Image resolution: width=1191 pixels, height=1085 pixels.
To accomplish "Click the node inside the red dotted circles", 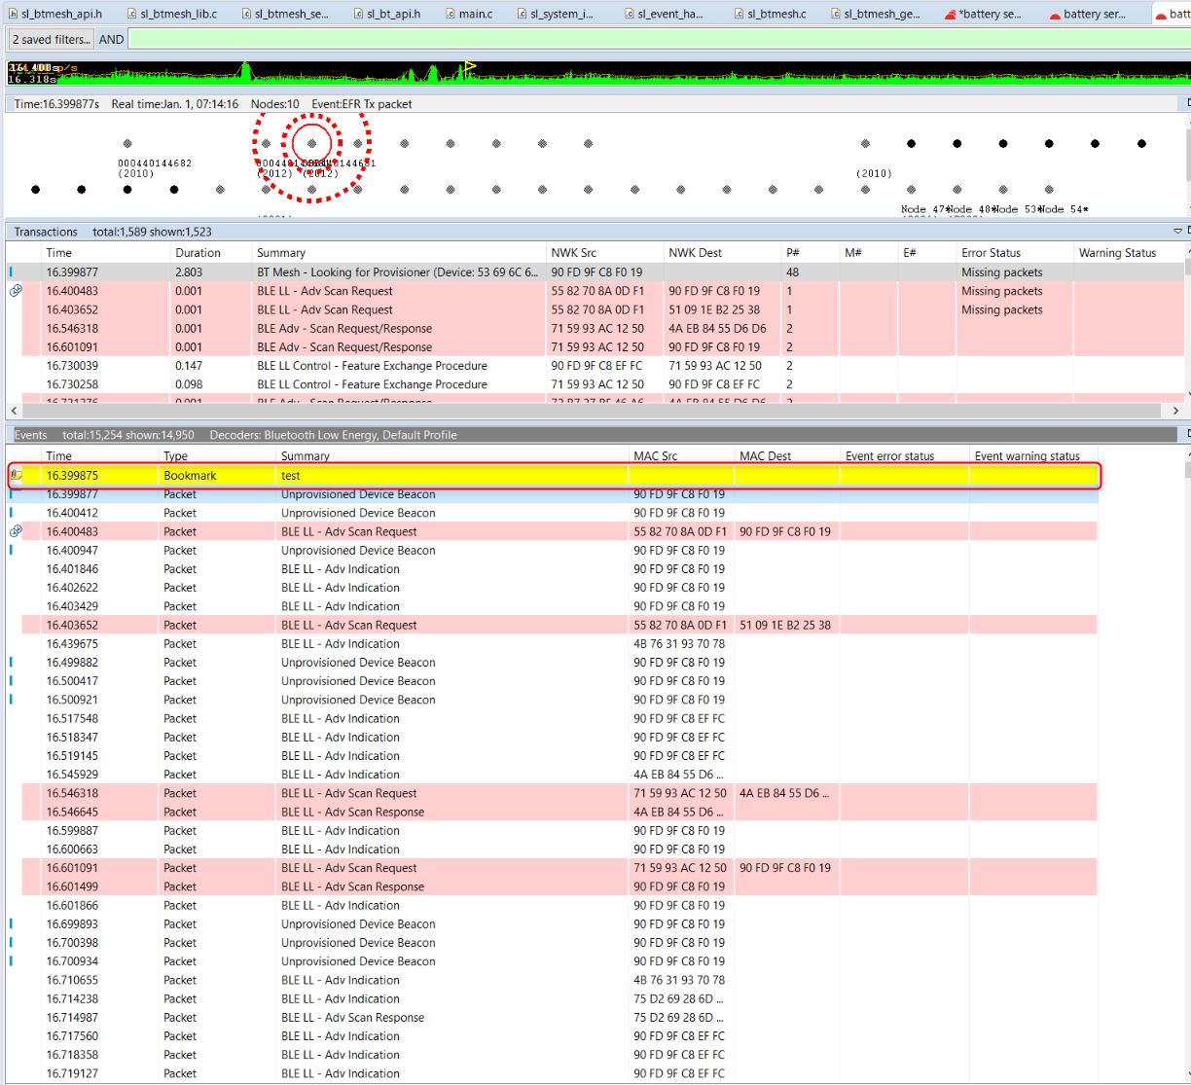I will [311, 144].
